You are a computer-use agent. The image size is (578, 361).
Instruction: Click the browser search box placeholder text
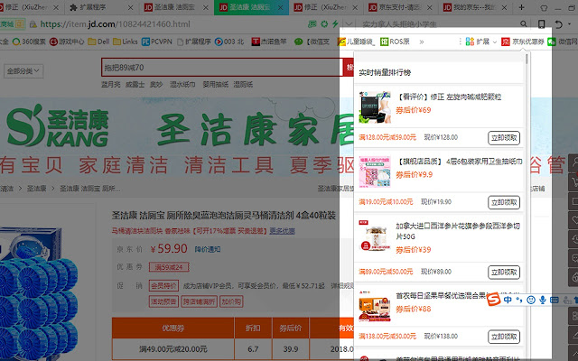(399, 24)
